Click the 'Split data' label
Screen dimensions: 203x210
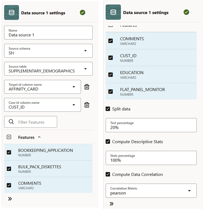121,109
